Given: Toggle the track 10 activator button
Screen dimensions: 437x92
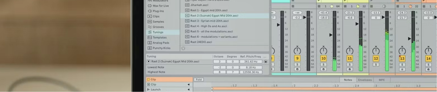Looking at the screenshot, I should [x=324, y=58].
